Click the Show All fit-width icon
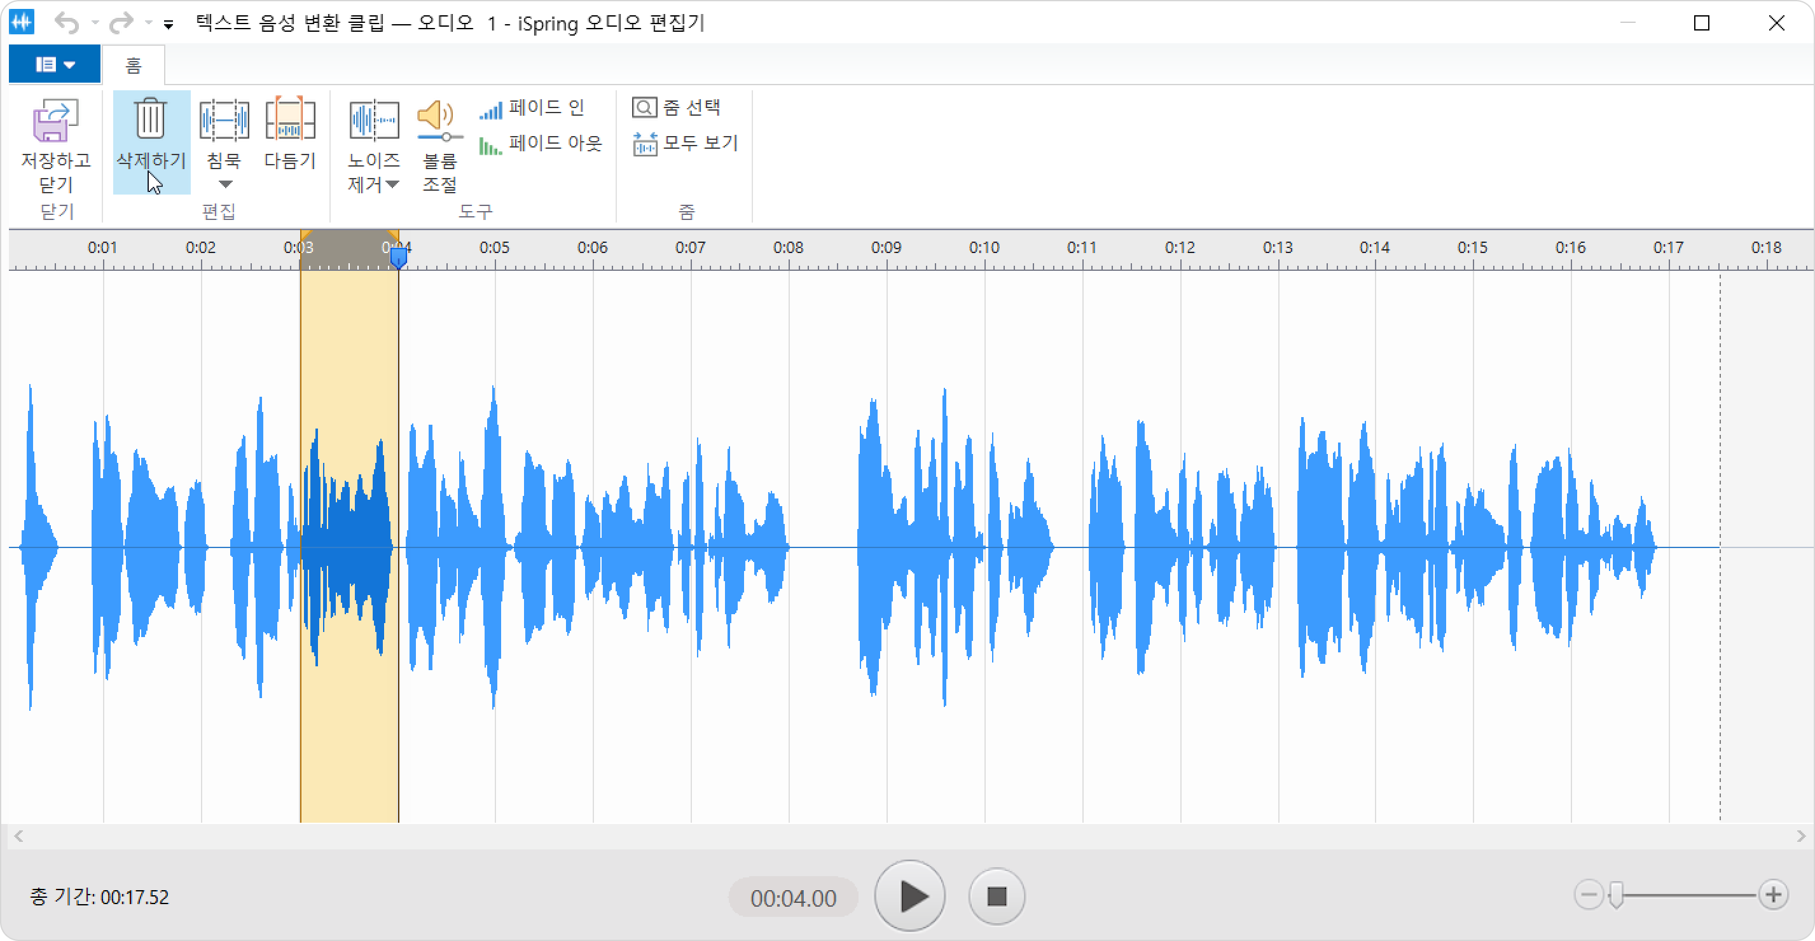 coord(644,144)
